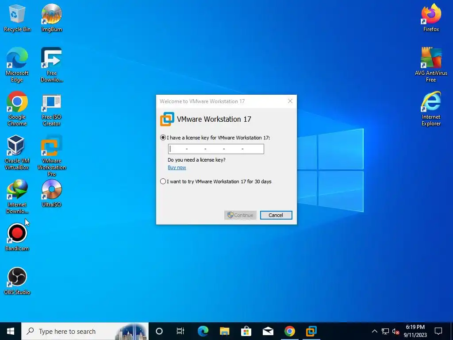
Task: Select the AVG AntiVirus Free desktop icon
Action: tap(431, 65)
